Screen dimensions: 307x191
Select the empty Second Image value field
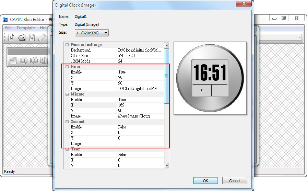click(140, 144)
